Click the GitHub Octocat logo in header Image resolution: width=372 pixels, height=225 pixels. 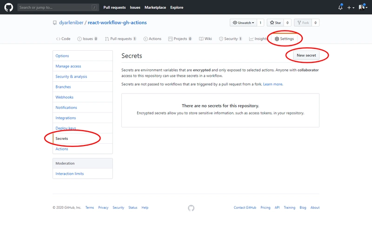coord(8,7)
